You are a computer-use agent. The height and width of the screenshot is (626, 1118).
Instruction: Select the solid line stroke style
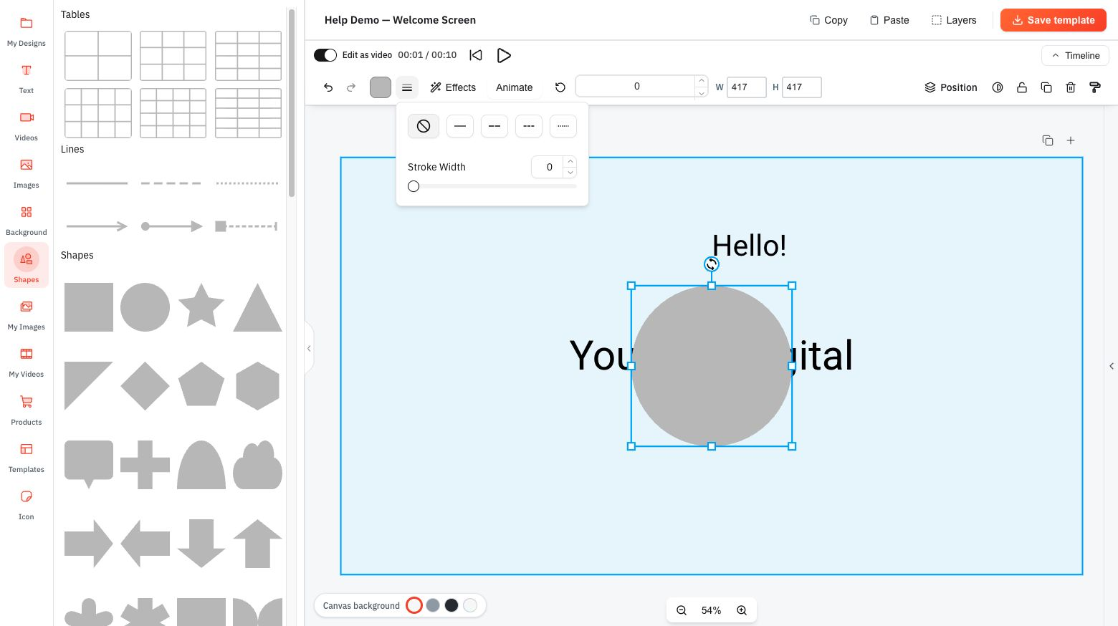point(460,126)
